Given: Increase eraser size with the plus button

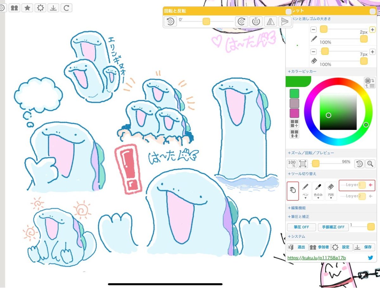Looking at the screenshot, I should point(372,52).
